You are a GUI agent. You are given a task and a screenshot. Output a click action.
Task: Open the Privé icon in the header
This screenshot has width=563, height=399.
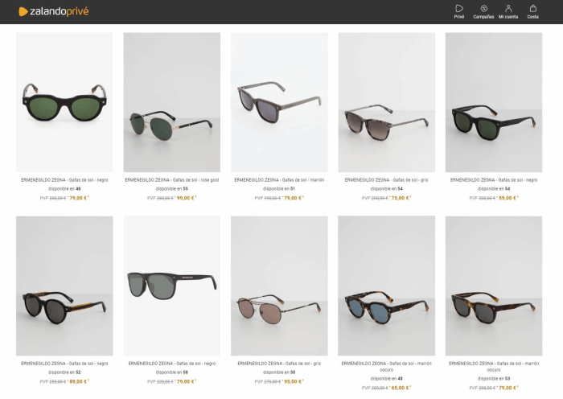tap(459, 12)
